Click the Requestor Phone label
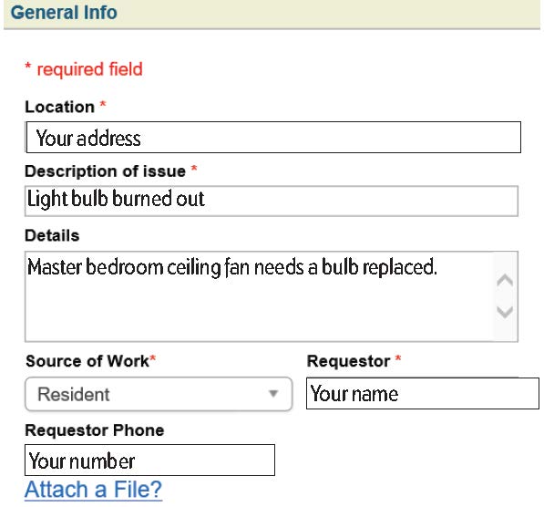Viewport: 544px width, 507px height. coord(95,430)
